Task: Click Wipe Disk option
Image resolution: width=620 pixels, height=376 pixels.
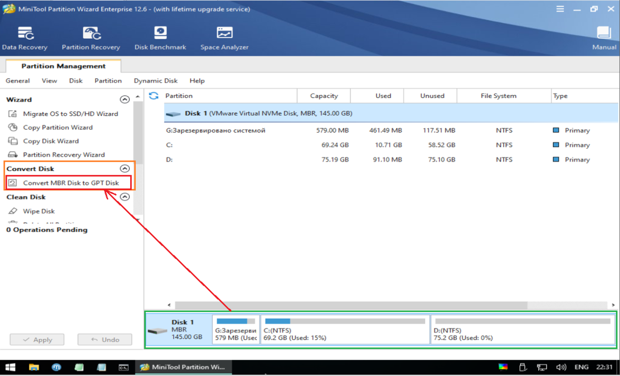Action: [x=39, y=211]
